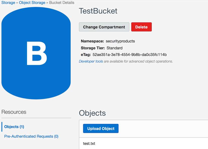The width and height of the screenshot is (208, 149).
Task: Click the Storage Tier field label
Action: pyautogui.click(x=93, y=48)
